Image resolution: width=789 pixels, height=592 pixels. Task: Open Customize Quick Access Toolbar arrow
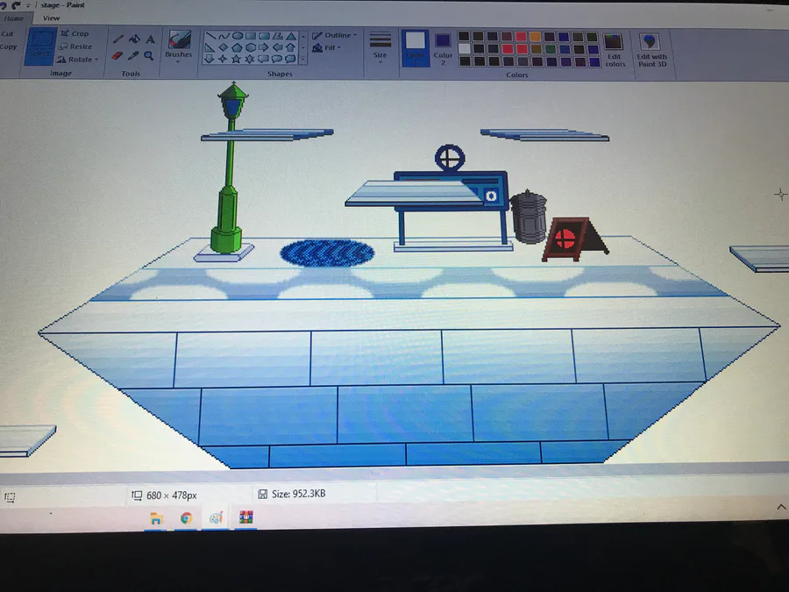pyautogui.click(x=29, y=5)
